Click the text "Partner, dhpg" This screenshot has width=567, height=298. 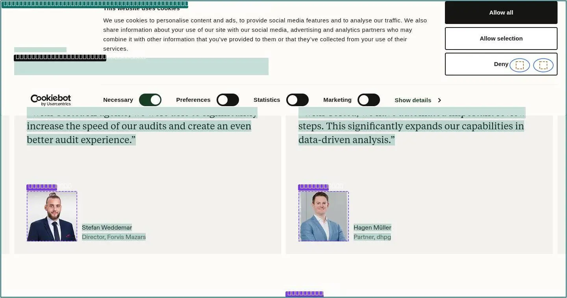coord(372,237)
